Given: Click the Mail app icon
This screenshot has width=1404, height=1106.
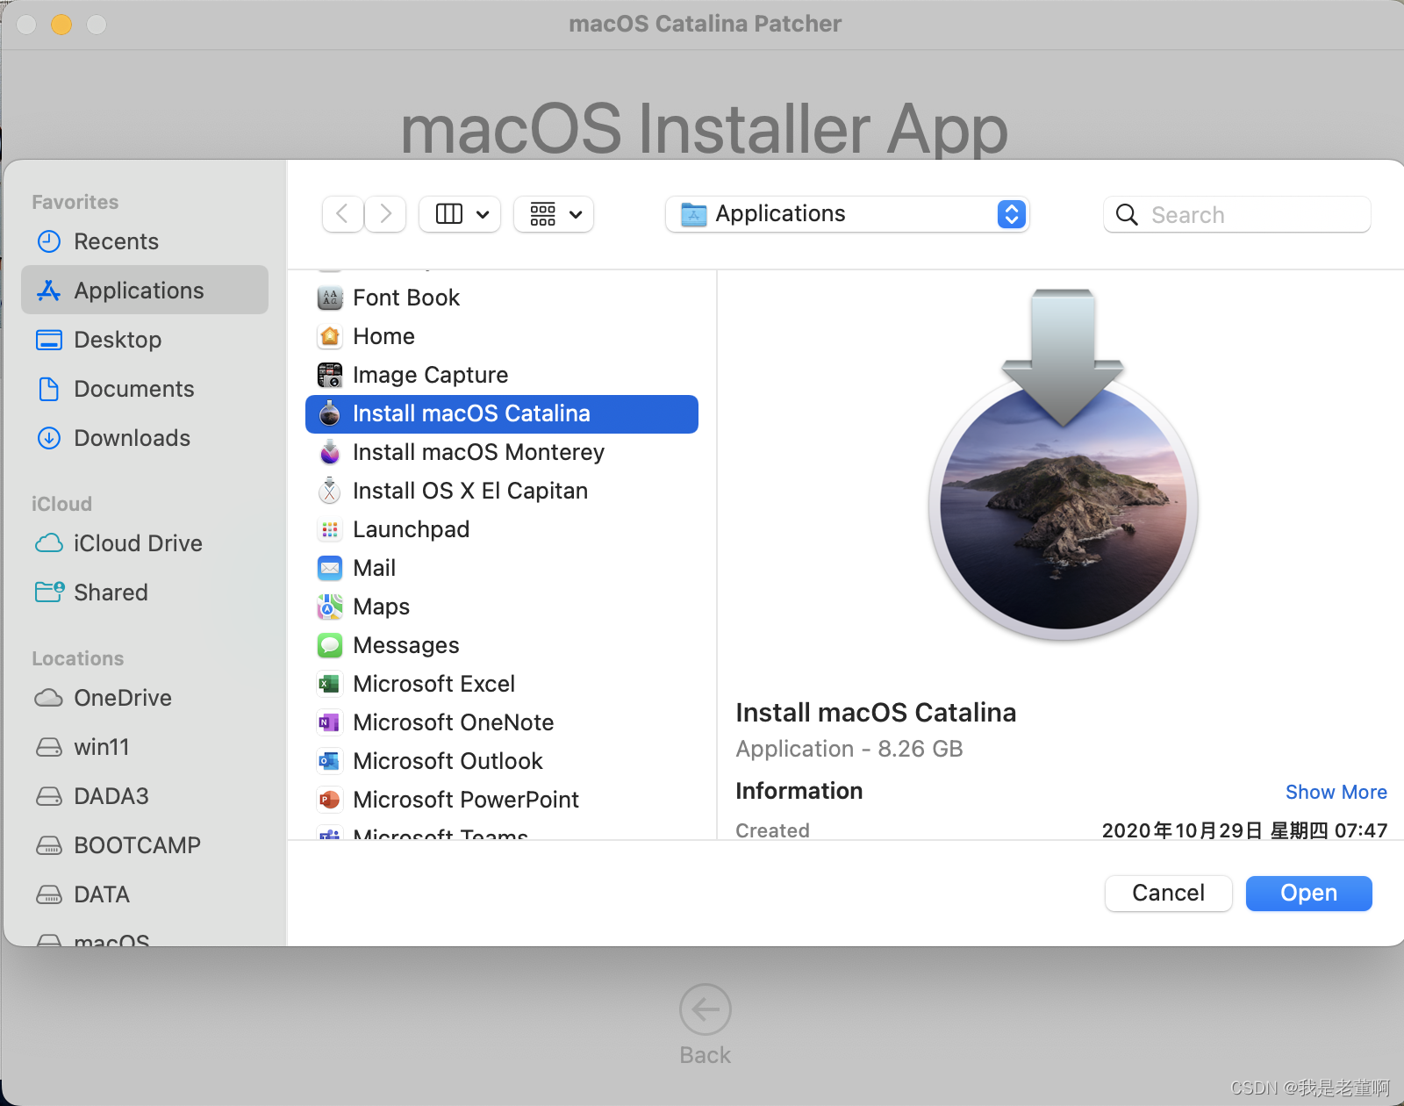Looking at the screenshot, I should tap(330, 568).
